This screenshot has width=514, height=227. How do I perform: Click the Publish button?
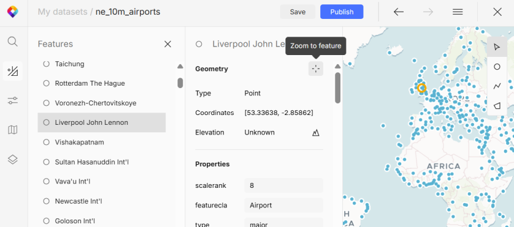click(342, 12)
